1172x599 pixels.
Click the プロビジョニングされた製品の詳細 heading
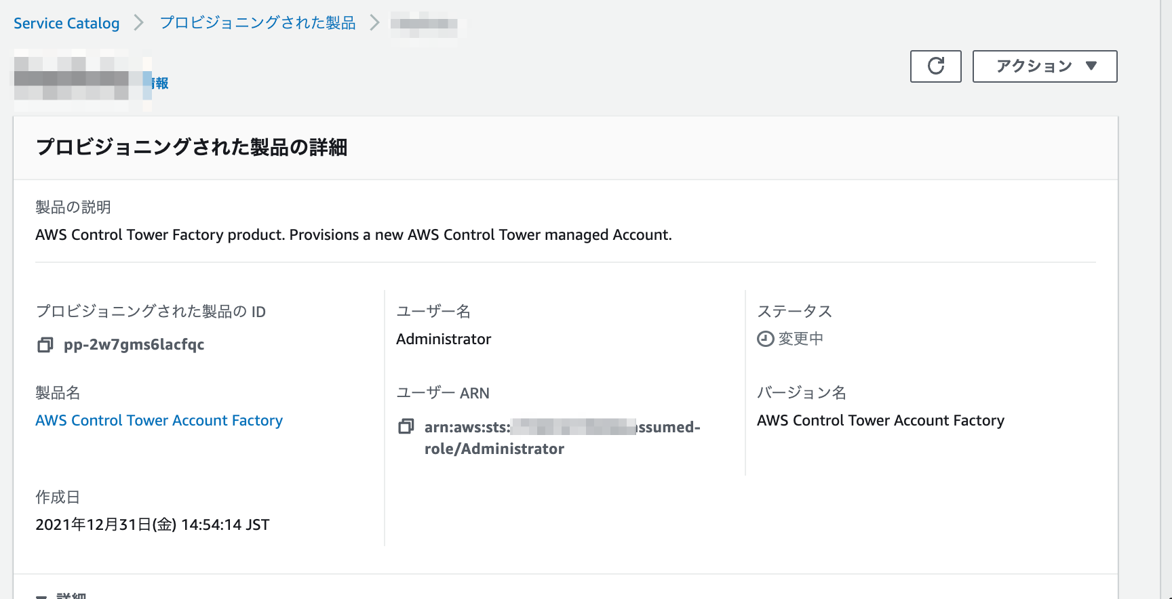point(191,147)
